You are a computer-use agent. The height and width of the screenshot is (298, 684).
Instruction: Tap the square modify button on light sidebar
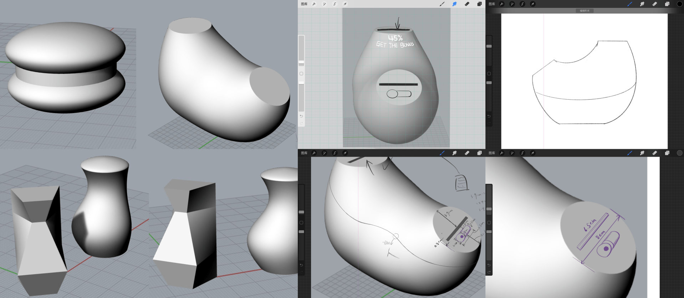pos(301,74)
